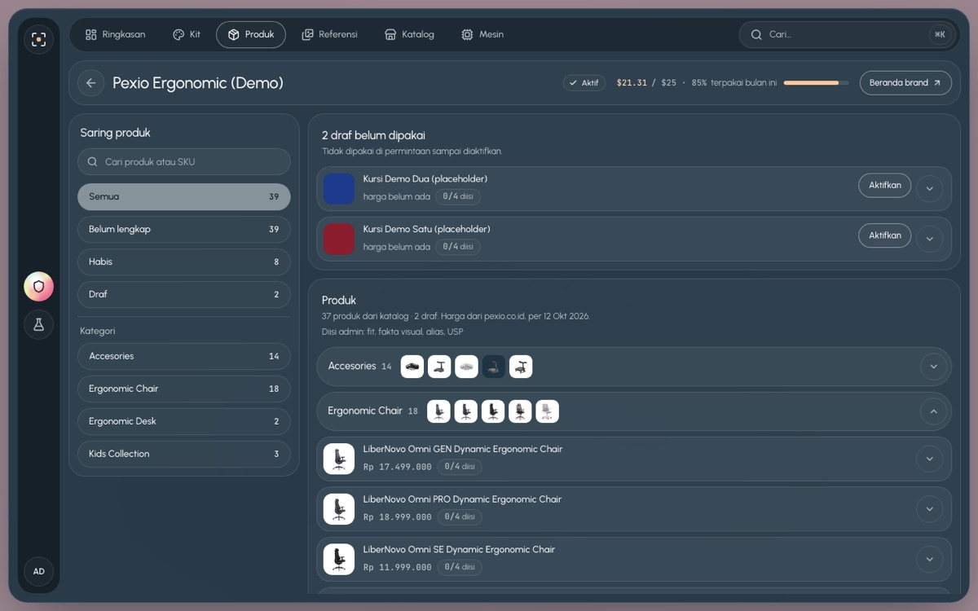Image resolution: width=978 pixels, height=611 pixels.
Task: Open second Ergonomic Chair group thumbnail
Action: tap(465, 411)
